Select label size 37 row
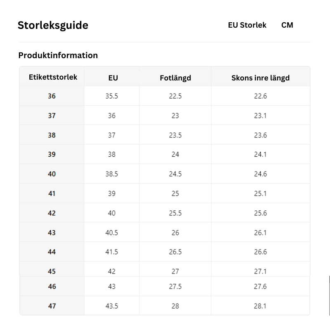Image resolution: width=330 pixels, height=330 pixels. click(165, 115)
